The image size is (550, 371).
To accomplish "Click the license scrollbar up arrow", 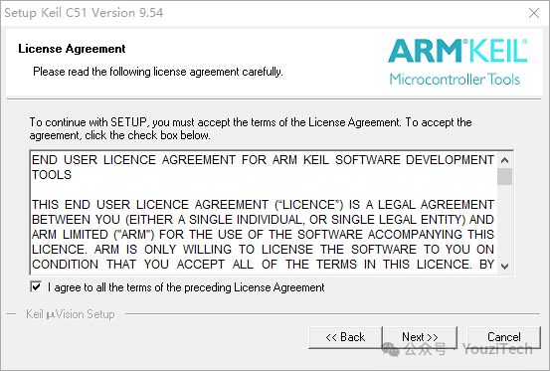I will click(x=504, y=160).
